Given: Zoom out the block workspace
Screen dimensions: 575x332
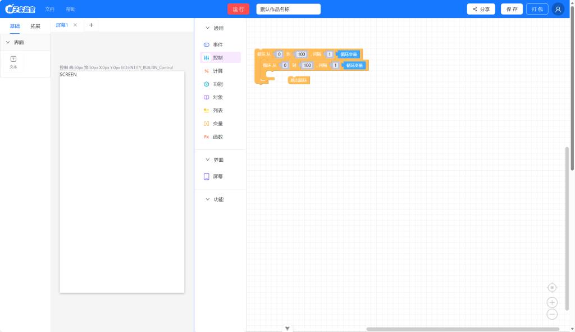Looking at the screenshot, I should [x=552, y=315].
